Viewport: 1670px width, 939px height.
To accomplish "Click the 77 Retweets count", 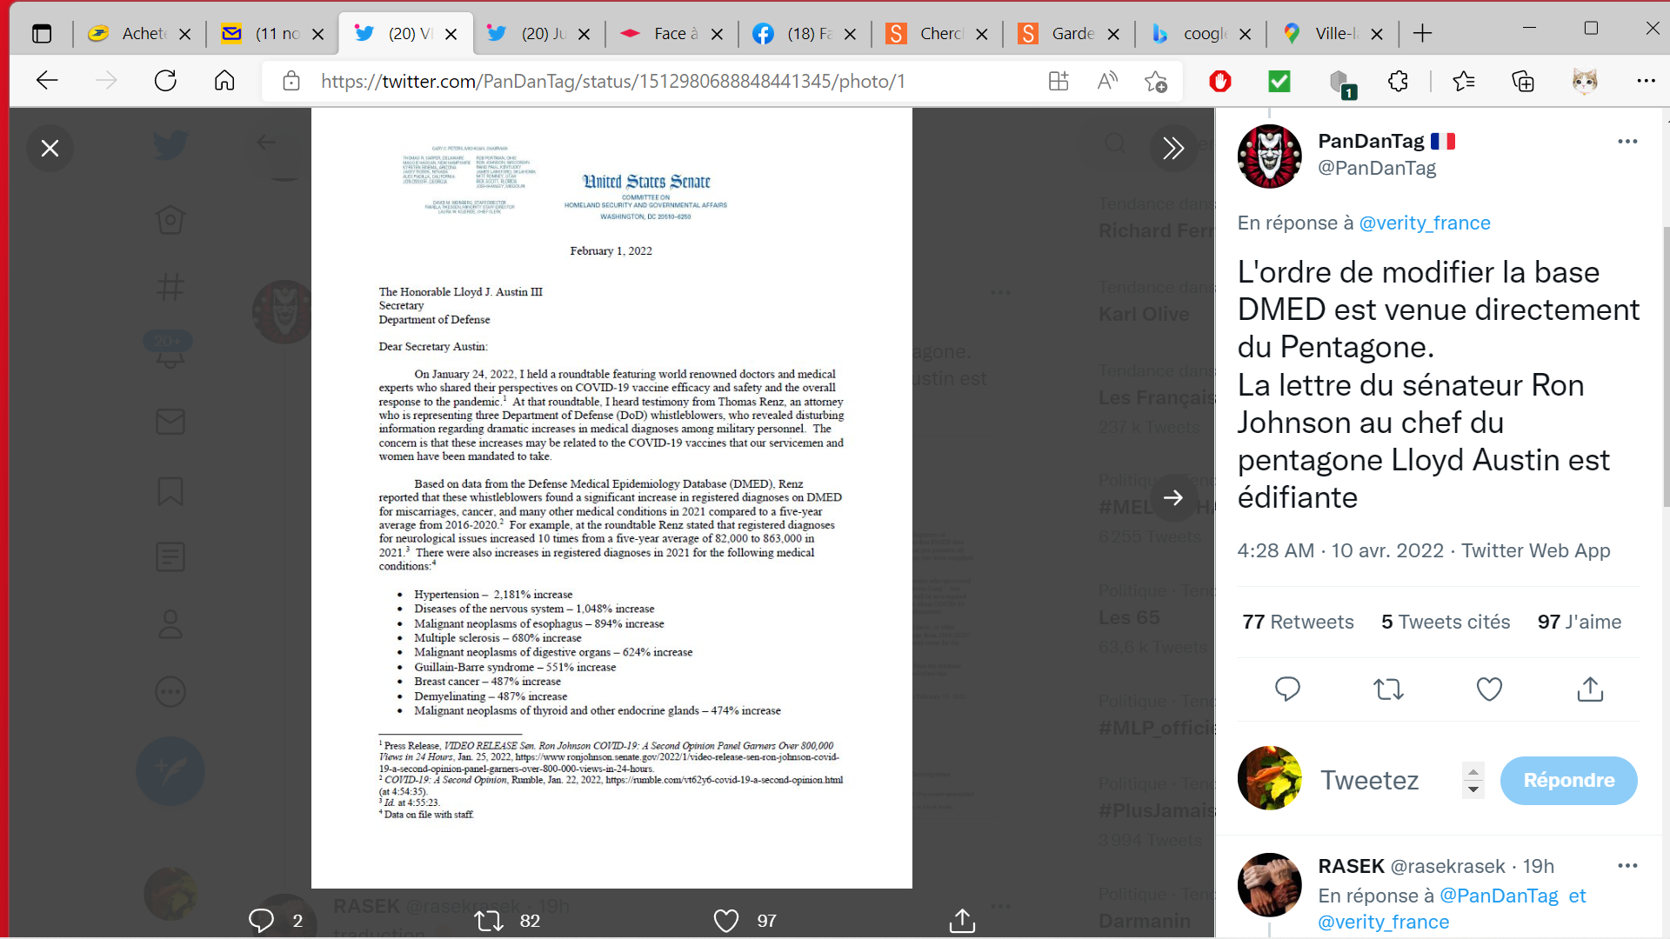I will (1298, 623).
